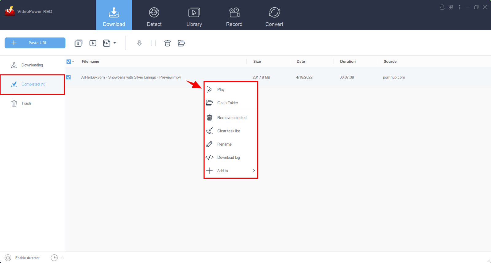Click the open folder icon in toolbar

(x=181, y=43)
